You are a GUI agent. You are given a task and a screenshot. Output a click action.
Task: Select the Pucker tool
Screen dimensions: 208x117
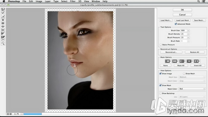(3, 23)
